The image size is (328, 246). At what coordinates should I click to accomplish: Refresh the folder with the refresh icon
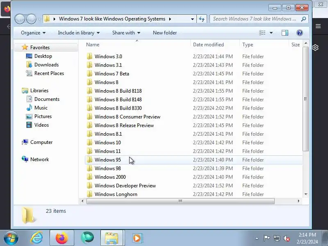click(202, 19)
